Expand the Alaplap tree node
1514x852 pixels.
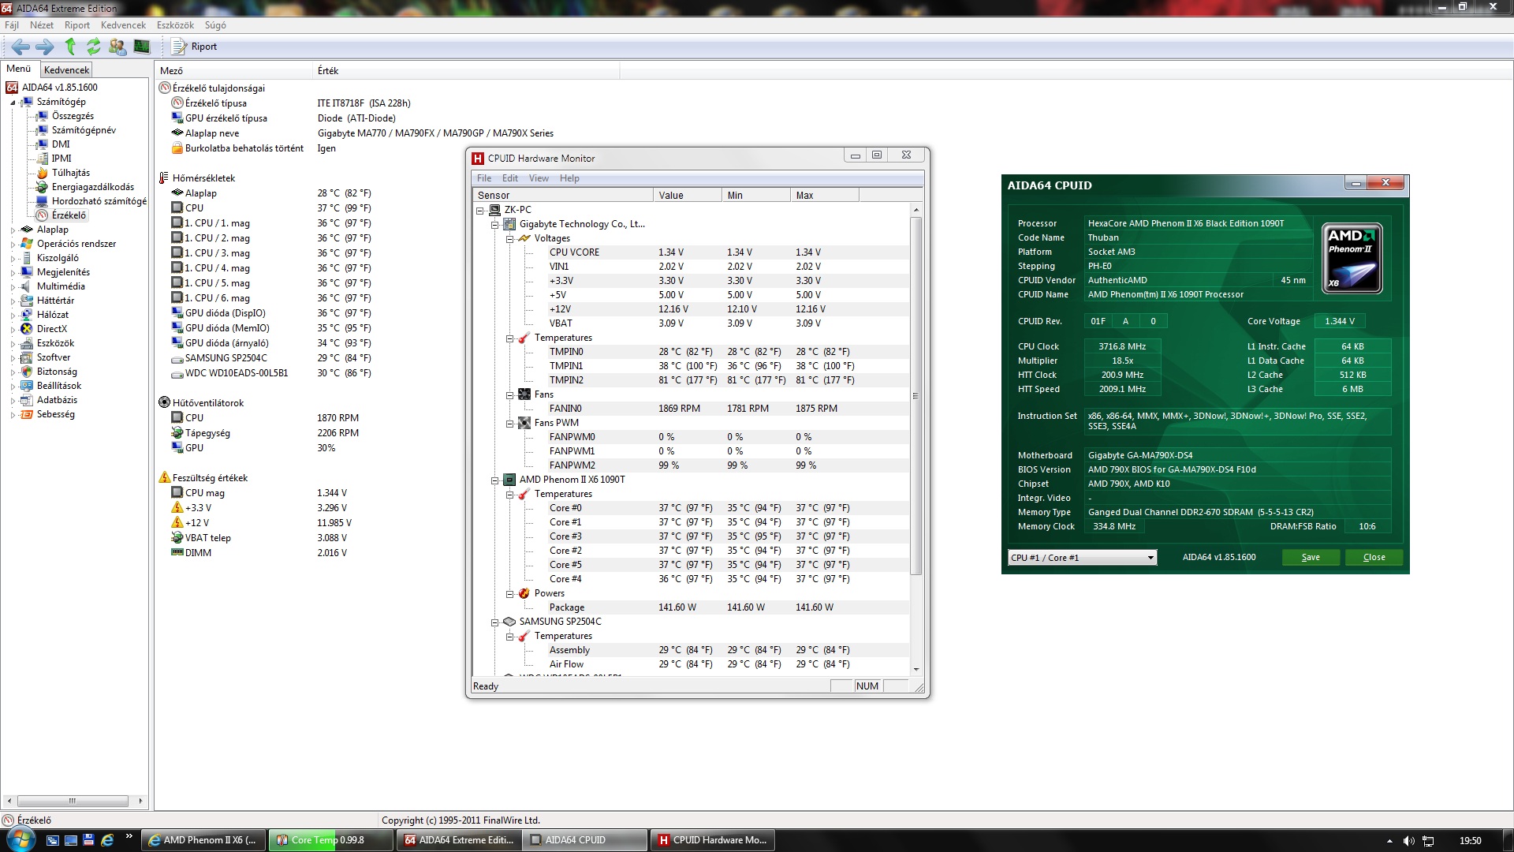click(13, 230)
